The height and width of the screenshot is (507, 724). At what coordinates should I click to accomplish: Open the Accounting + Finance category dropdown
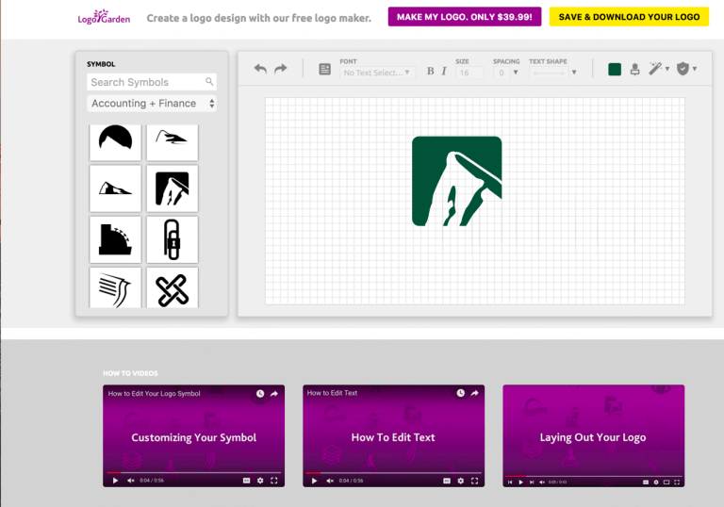[152, 104]
